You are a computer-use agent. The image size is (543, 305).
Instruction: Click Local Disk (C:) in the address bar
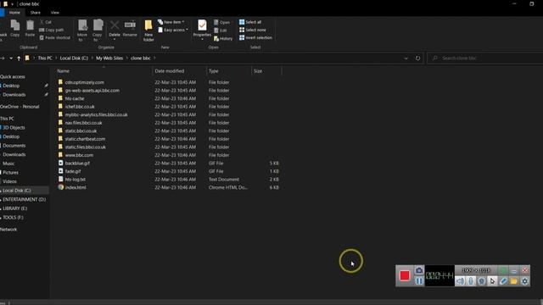click(74, 58)
